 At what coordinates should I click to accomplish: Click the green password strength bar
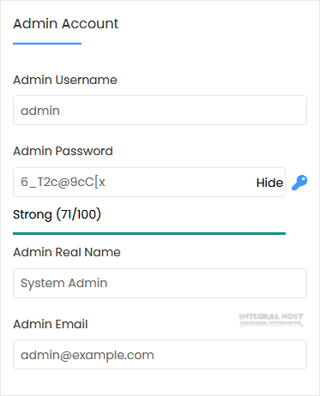point(149,233)
